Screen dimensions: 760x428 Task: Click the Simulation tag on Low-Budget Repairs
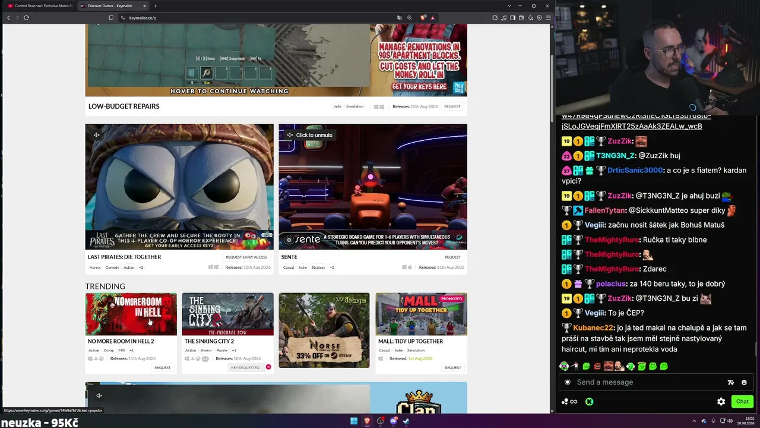tap(354, 106)
